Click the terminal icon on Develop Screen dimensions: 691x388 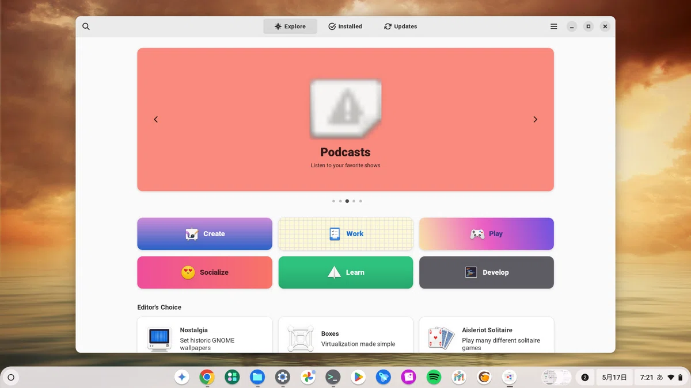471,272
